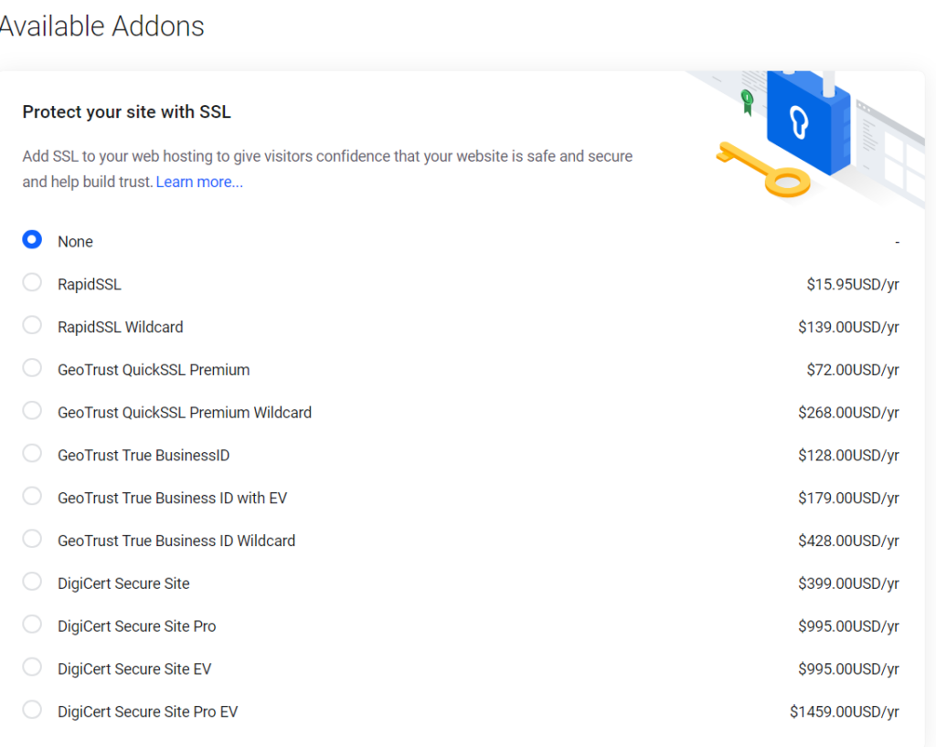Select DigiCert Secure Site addon
936x747 pixels.
click(x=32, y=582)
